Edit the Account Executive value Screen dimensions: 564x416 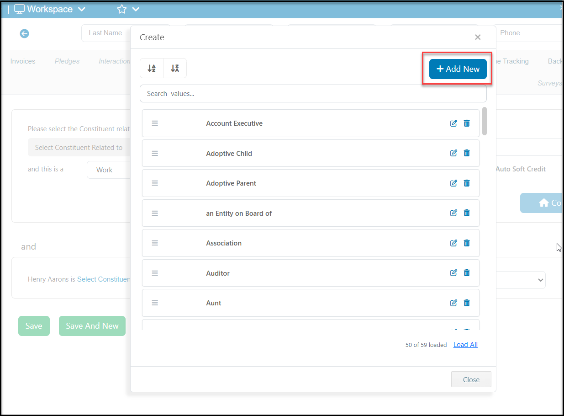click(x=453, y=123)
